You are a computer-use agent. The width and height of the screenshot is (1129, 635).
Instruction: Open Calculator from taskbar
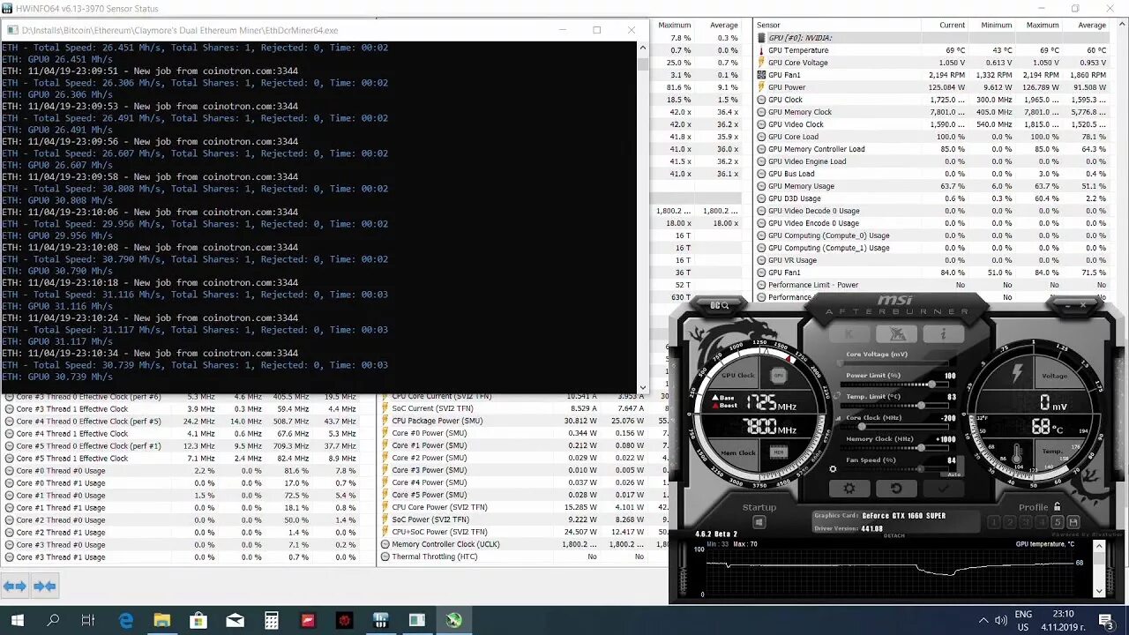272,620
